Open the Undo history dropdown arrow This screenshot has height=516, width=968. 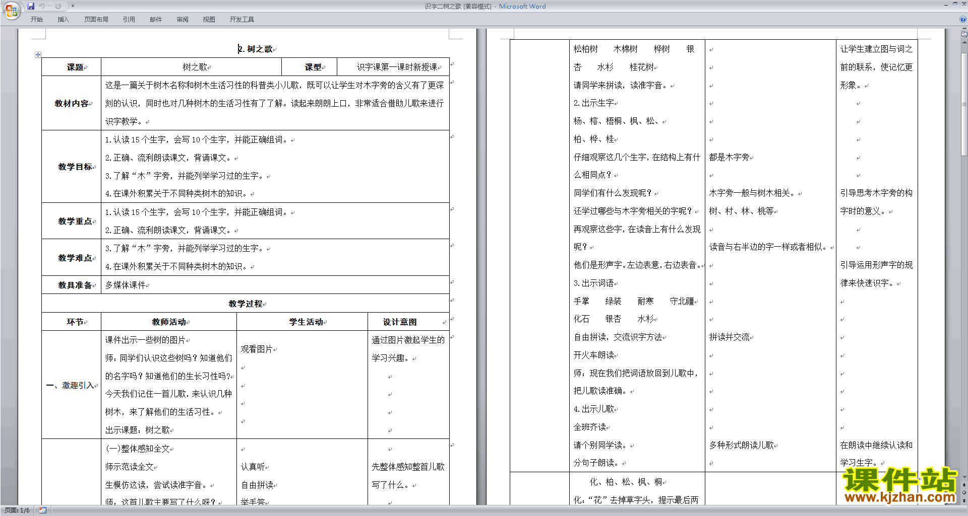(x=49, y=6)
